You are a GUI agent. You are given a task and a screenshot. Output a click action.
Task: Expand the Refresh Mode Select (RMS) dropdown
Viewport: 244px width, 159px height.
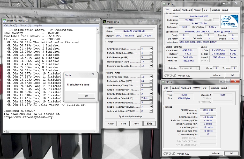pos(151,98)
